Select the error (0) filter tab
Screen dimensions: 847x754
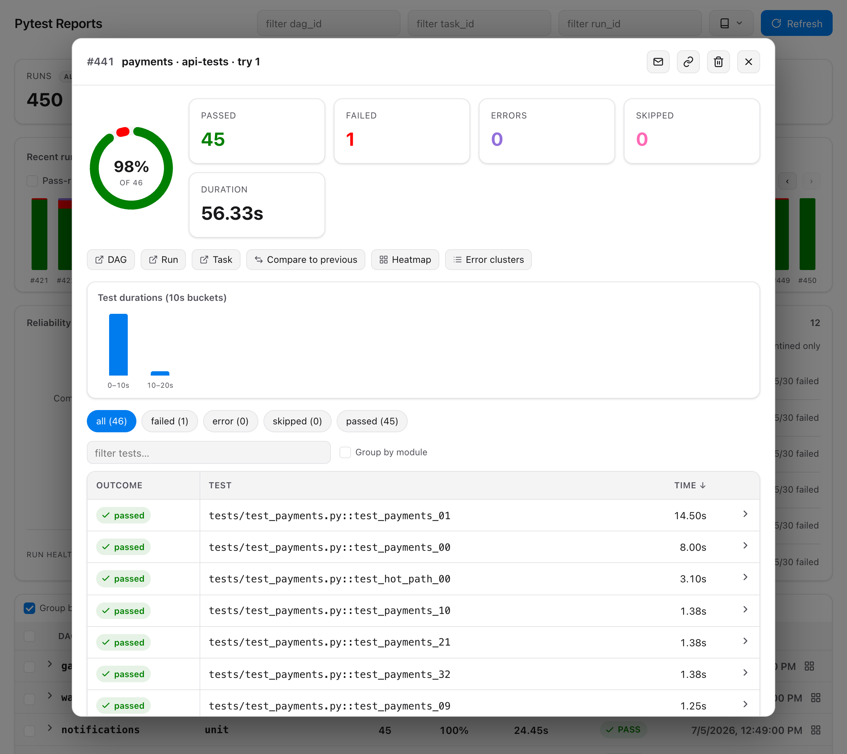tap(230, 421)
